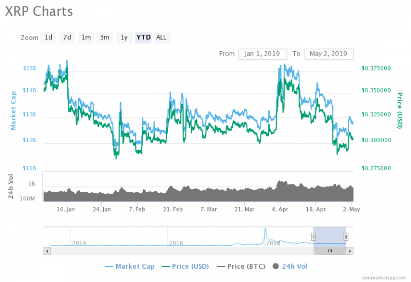Select the YTD zoom range
The width and height of the screenshot is (411, 282).
pos(143,37)
